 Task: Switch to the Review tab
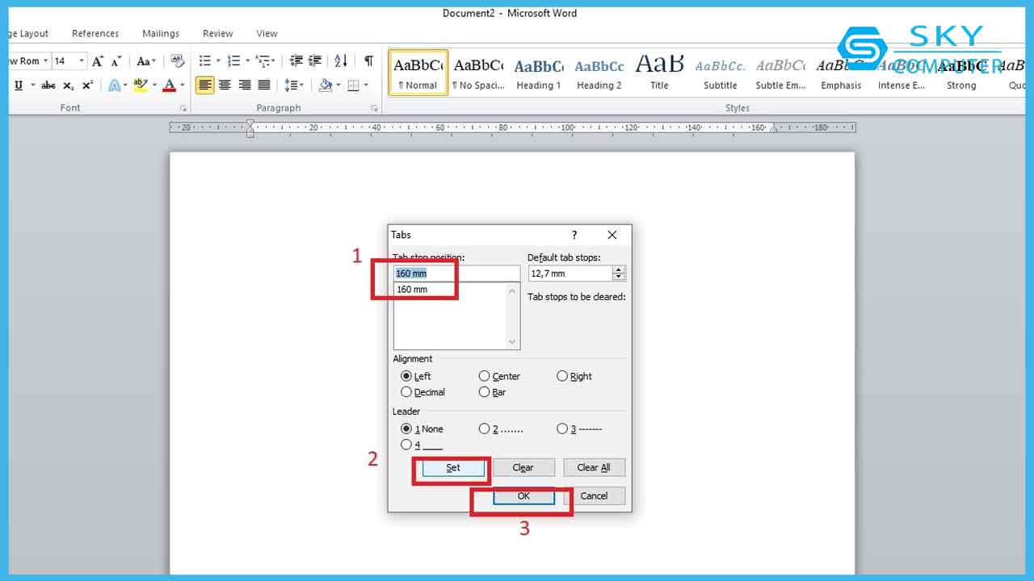pos(218,34)
